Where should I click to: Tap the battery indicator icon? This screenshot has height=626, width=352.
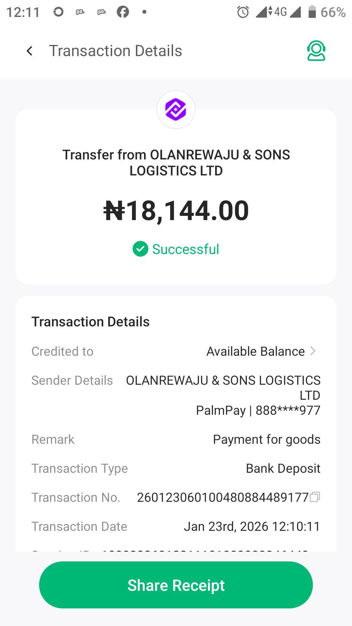(x=312, y=12)
